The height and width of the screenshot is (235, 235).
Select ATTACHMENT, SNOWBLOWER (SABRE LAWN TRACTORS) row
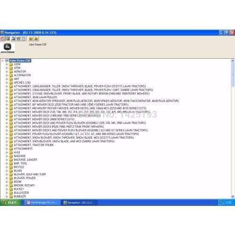click(x=64, y=141)
